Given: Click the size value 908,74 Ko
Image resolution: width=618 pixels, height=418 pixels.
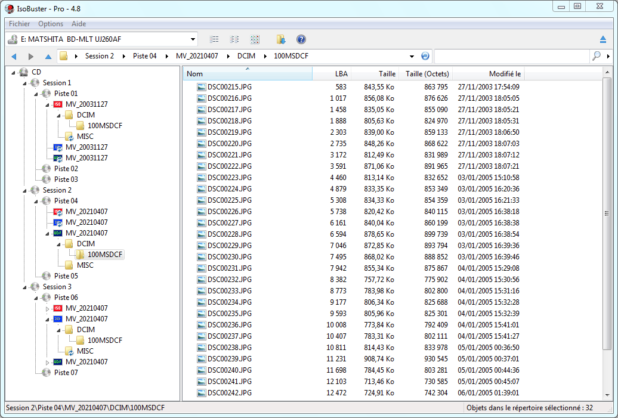Looking at the screenshot, I should pyautogui.click(x=379, y=359).
